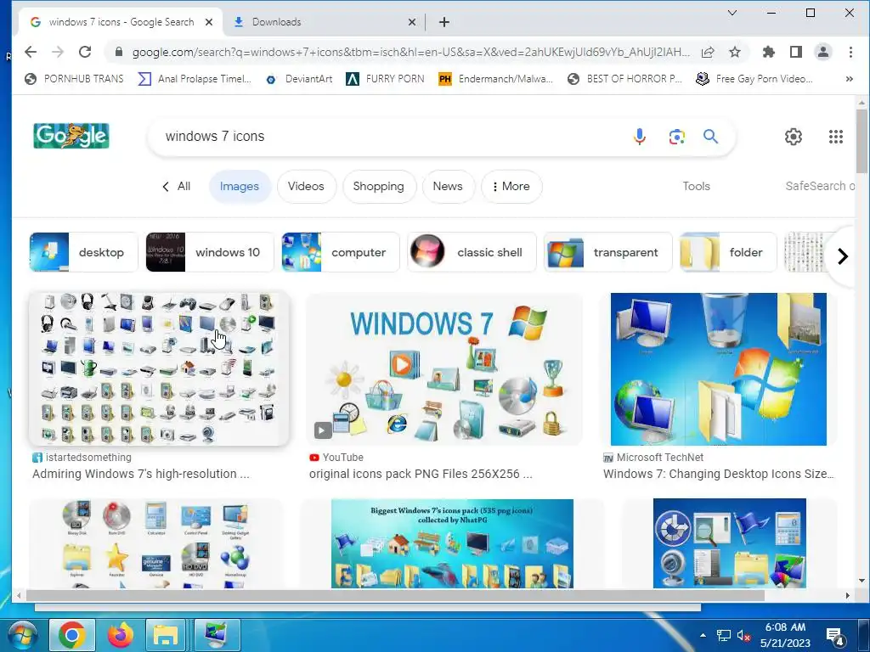870x652 pixels.
Task: Switch to the Downloads tab
Action: click(324, 22)
